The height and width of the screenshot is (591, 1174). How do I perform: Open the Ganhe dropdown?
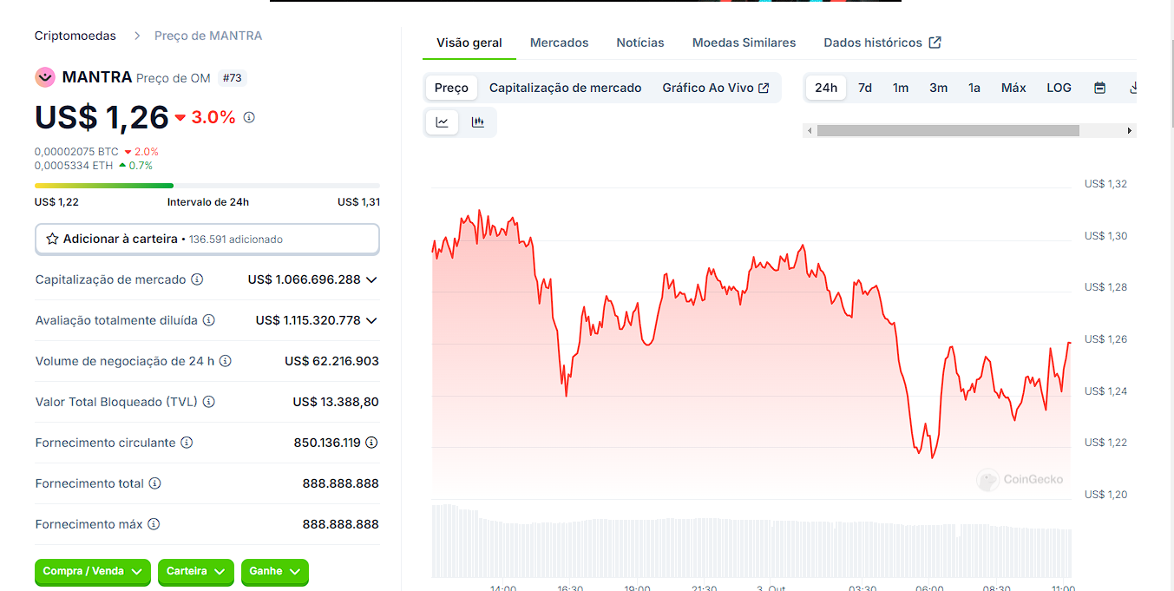coord(274,572)
